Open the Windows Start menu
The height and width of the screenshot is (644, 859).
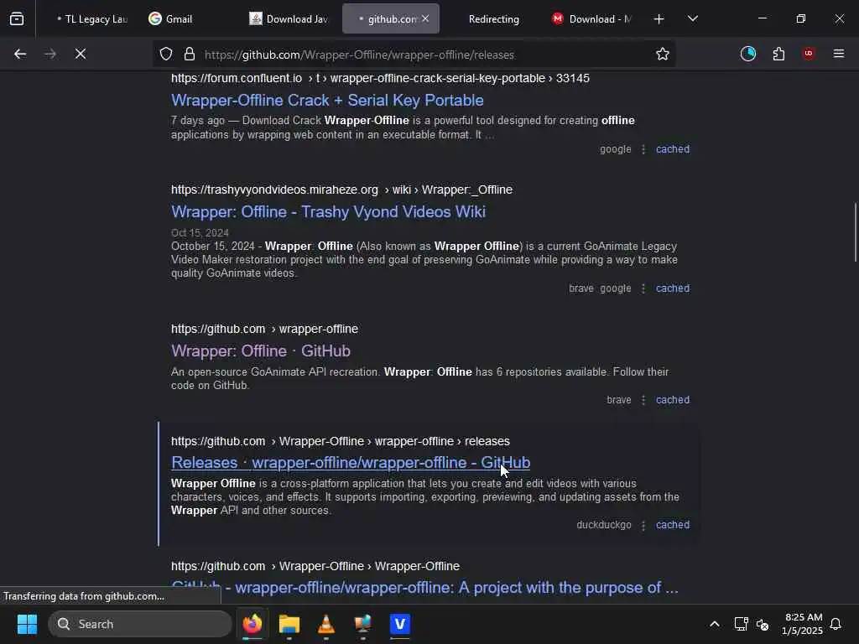(x=27, y=624)
